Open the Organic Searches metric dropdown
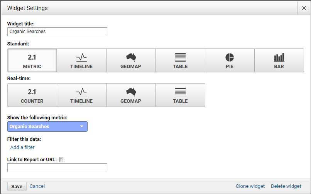Screen dimensions: 311x194 [x=47, y=127]
